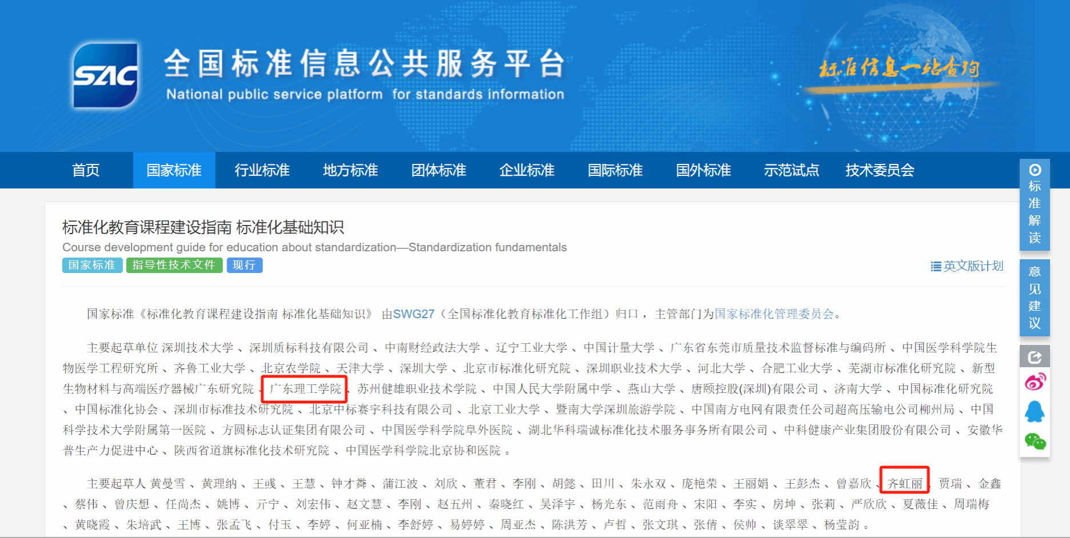The image size is (1070, 538).
Task: Open the 地方标准 menu item
Action: click(x=350, y=170)
